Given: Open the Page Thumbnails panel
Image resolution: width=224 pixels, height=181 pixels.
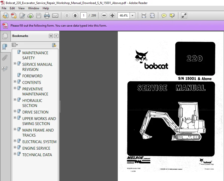Looking at the screenshot, I should pyautogui.click(x=5, y=36).
